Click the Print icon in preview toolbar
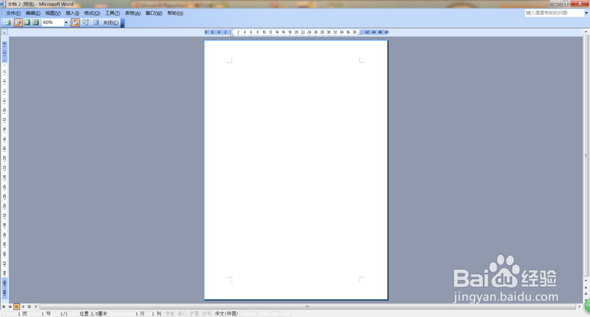The height and width of the screenshot is (317, 590). point(8,22)
